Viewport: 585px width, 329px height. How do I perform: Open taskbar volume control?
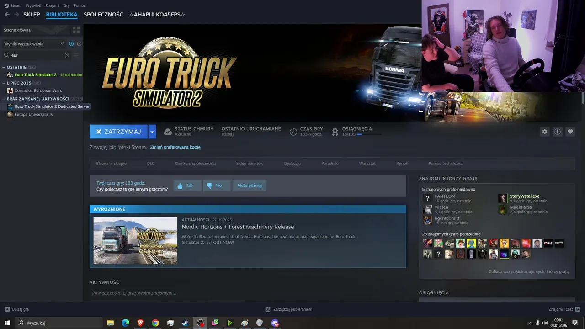[545, 323]
